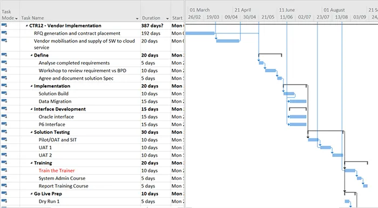Click task mode icon for Dry Run 1 row
This screenshot has width=378, height=208.
coord(4,201)
